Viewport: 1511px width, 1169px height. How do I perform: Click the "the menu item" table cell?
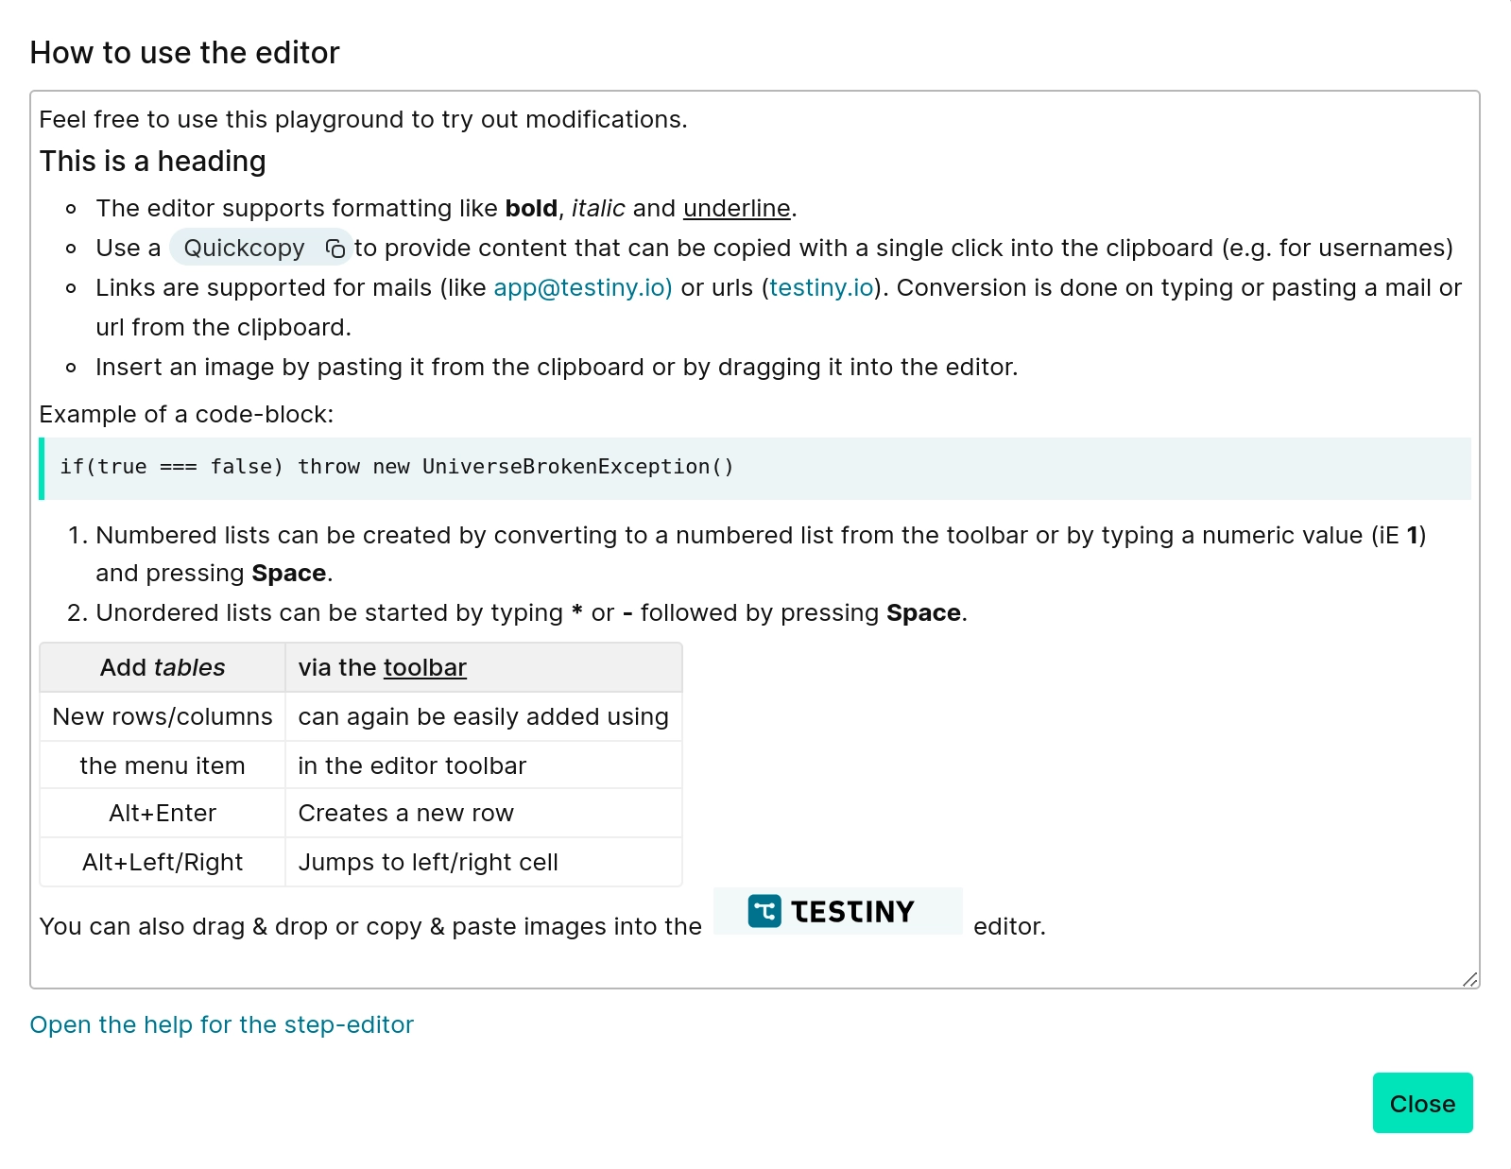(163, 766)
